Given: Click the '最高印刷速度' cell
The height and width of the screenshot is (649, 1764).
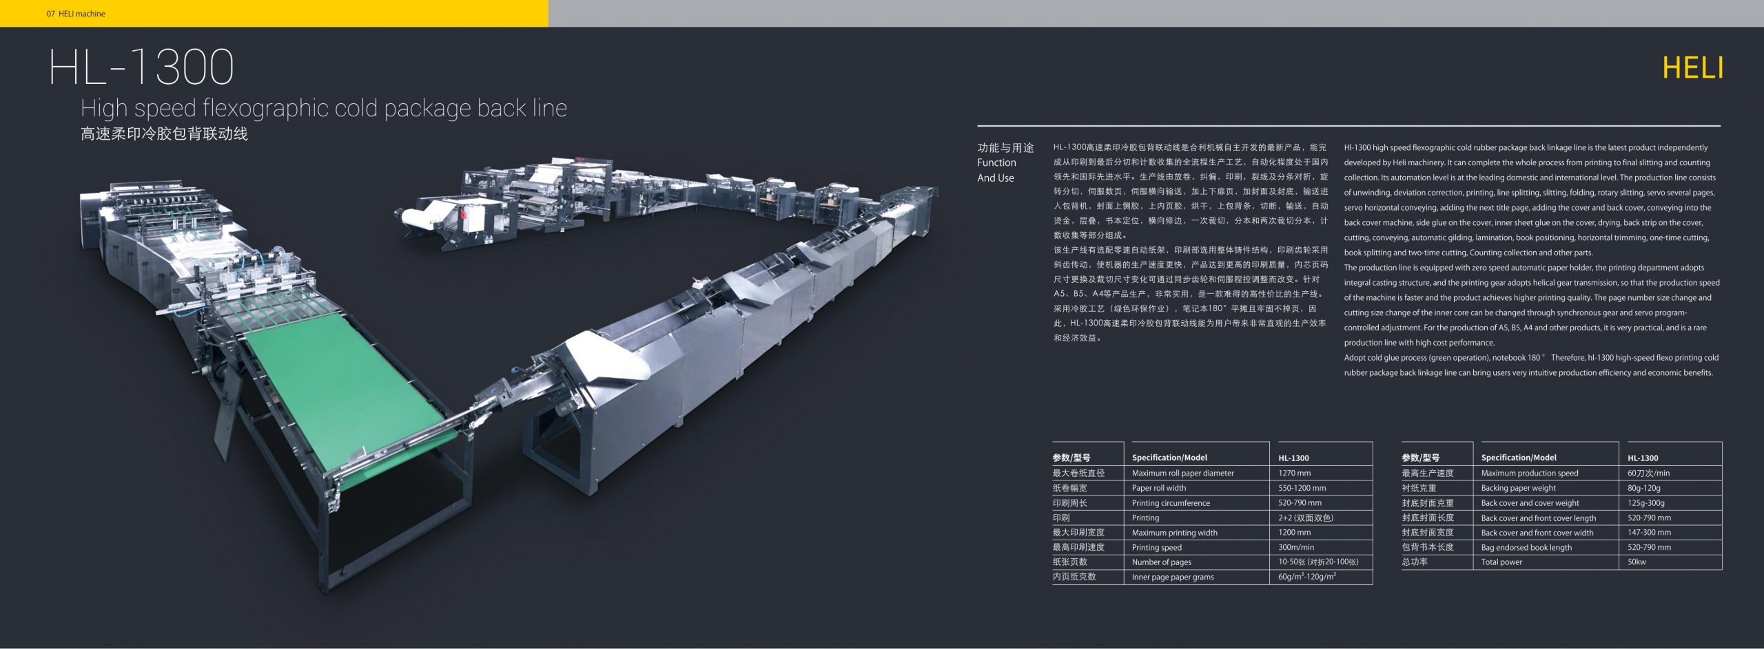Looking at the screenshot, I should click(x=1078, y=547).
